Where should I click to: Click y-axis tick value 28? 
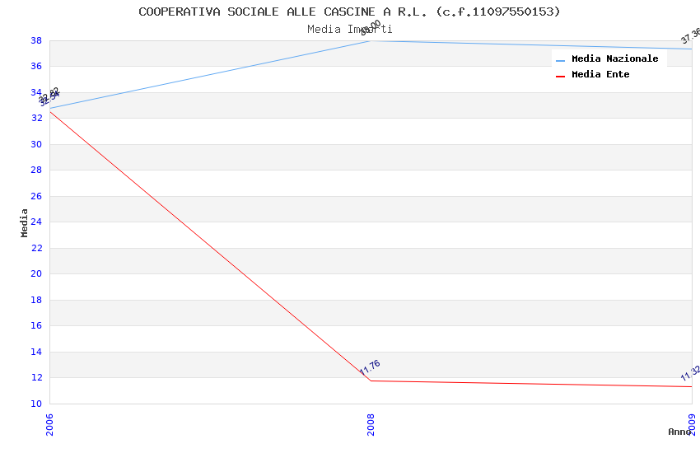tap(36, 170)
